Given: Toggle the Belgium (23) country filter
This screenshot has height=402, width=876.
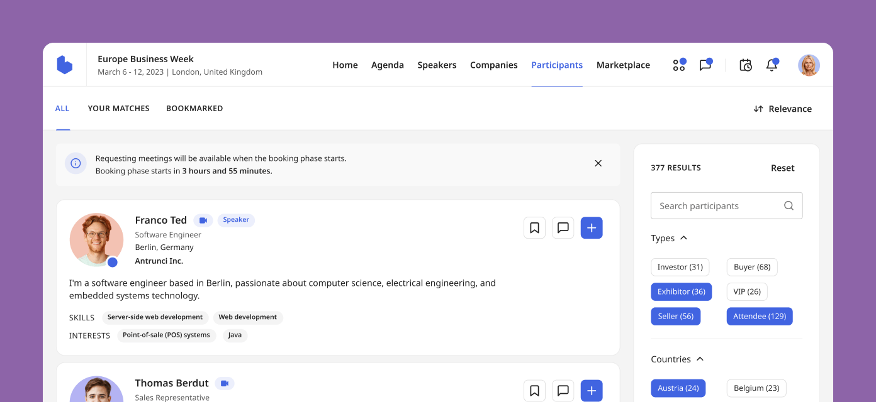Looking at the screenshot, I should point(756,388).
